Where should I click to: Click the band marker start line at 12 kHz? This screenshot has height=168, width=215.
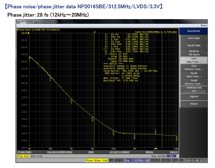point(94,90)
